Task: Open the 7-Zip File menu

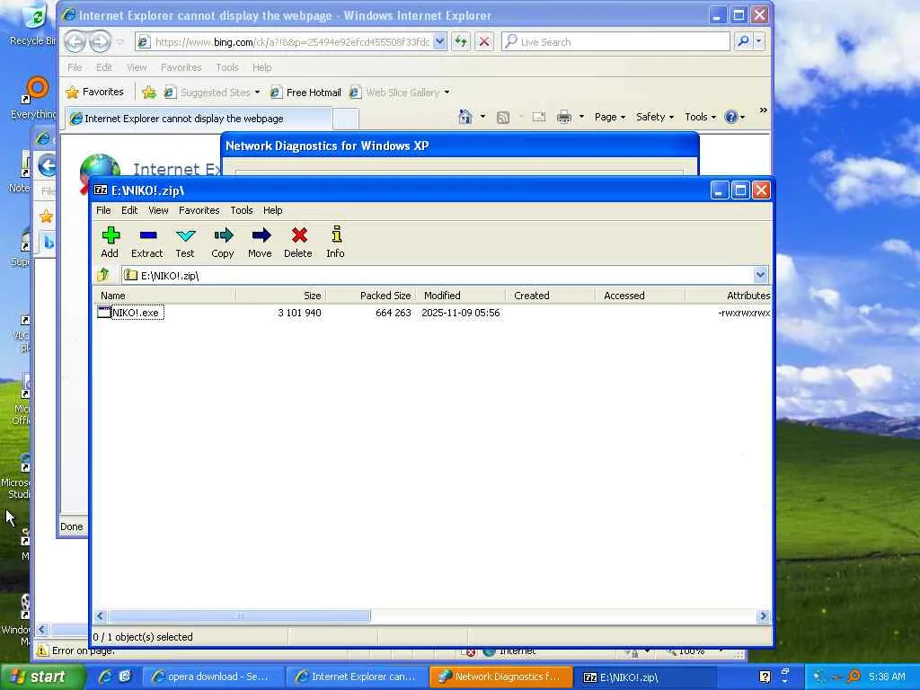Action: [103, 210]
